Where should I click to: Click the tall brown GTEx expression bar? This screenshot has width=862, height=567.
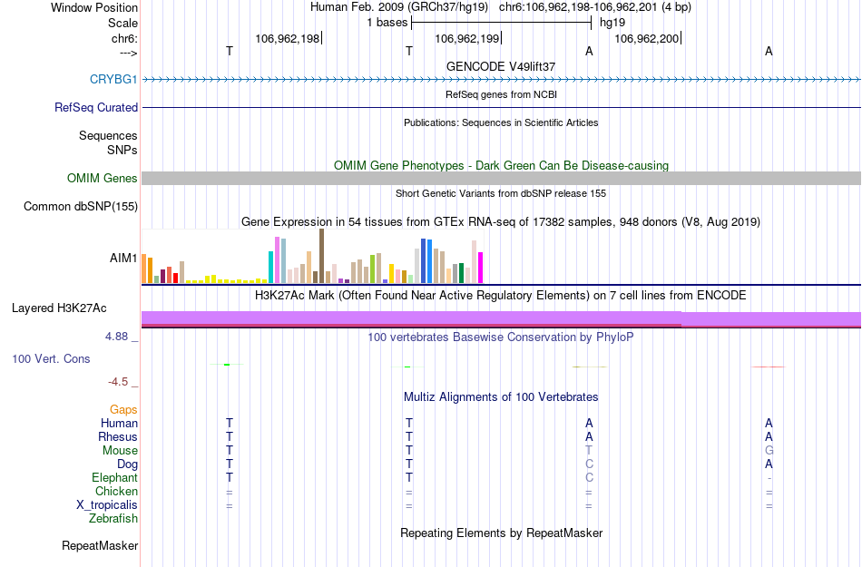click(321, 256)
